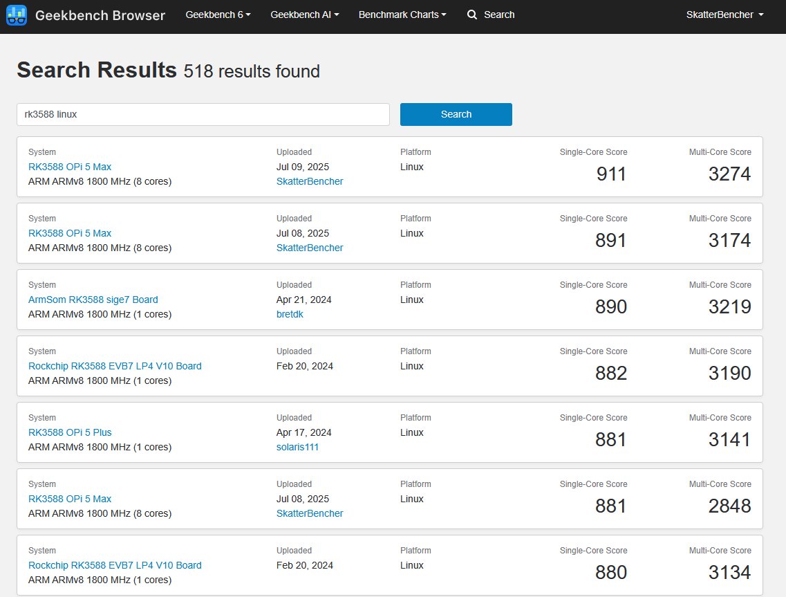Open RK3588 OPi 5 Max result scoring 891
Image resolution: width=786 pixels, height=597 pixels.
(70, 233)
